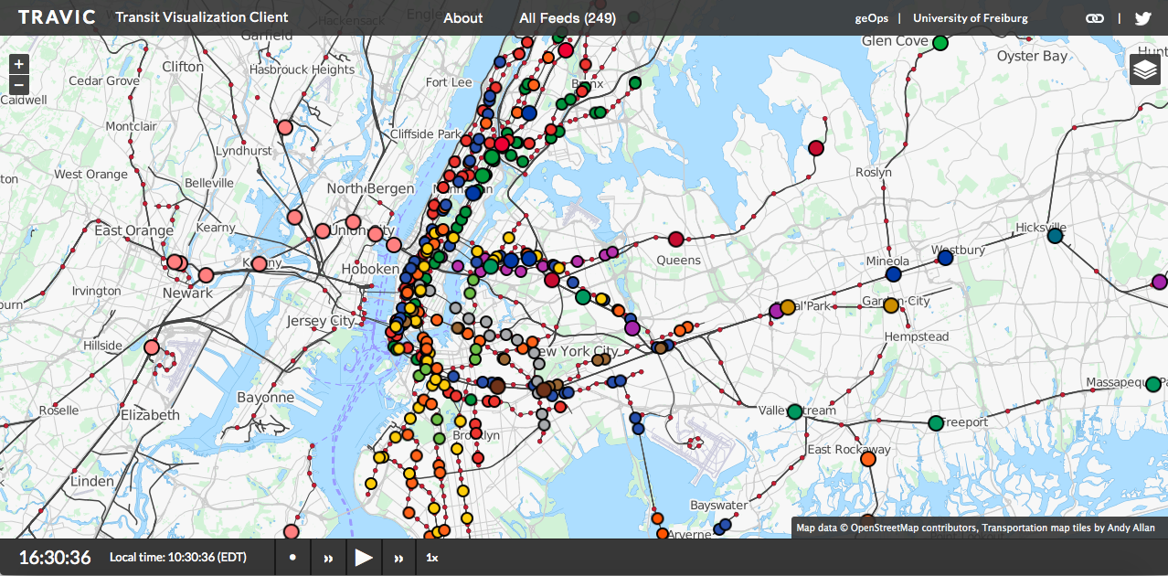Open All Feeds (249) list
Image resolution: width=1168 pixels, height=576 pixels.
pyautogui.click(x=568, y=17)
